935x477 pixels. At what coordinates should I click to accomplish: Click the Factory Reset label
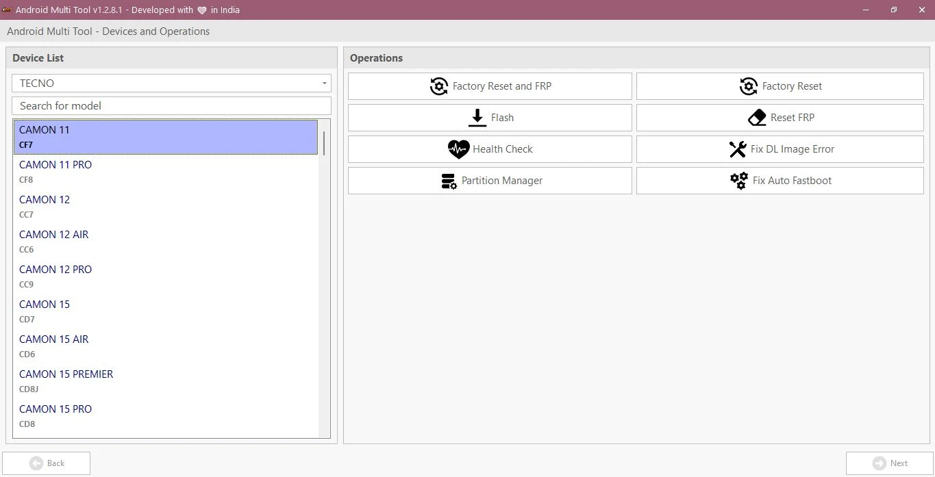click(792, 86)
